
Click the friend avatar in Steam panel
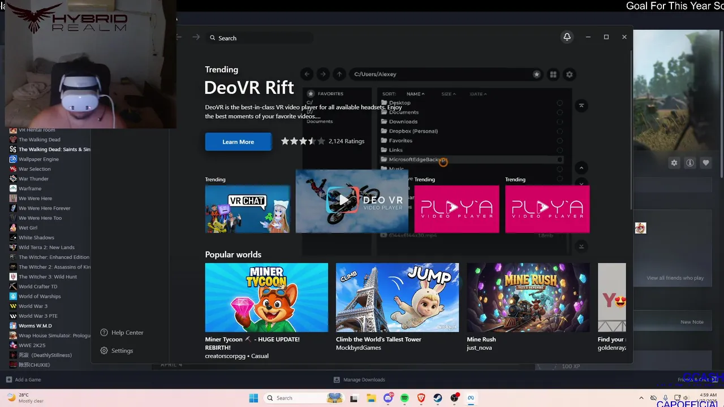coord(640,228)
